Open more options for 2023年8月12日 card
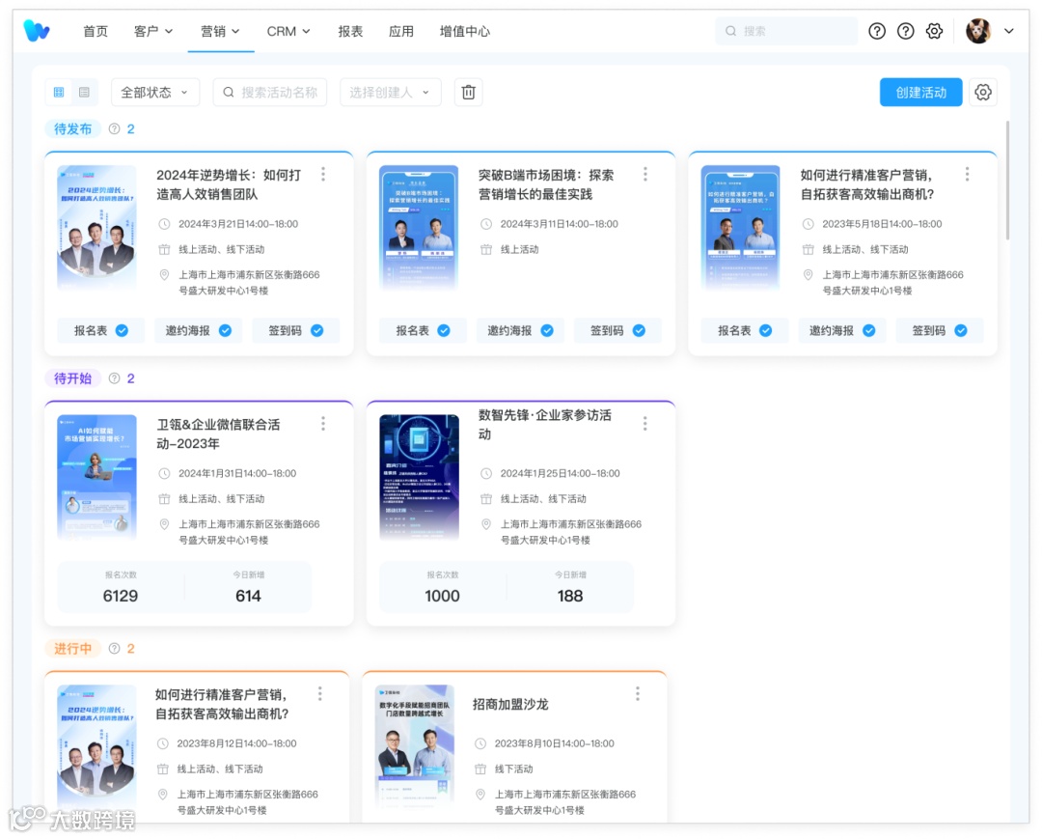1042x839 pixels. coord(320,693)
